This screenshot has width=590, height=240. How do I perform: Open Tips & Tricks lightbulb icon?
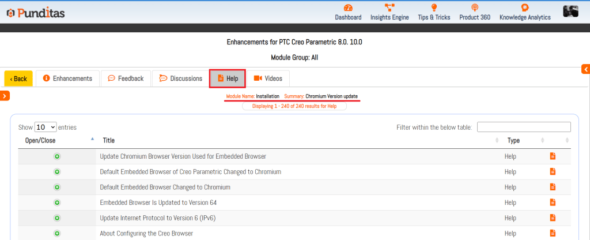point(434,8)
